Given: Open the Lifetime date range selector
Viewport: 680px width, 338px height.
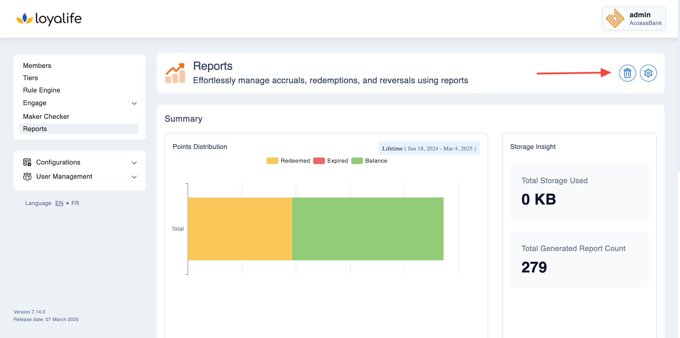Looking at the screenshot, I should pos(429,148).
